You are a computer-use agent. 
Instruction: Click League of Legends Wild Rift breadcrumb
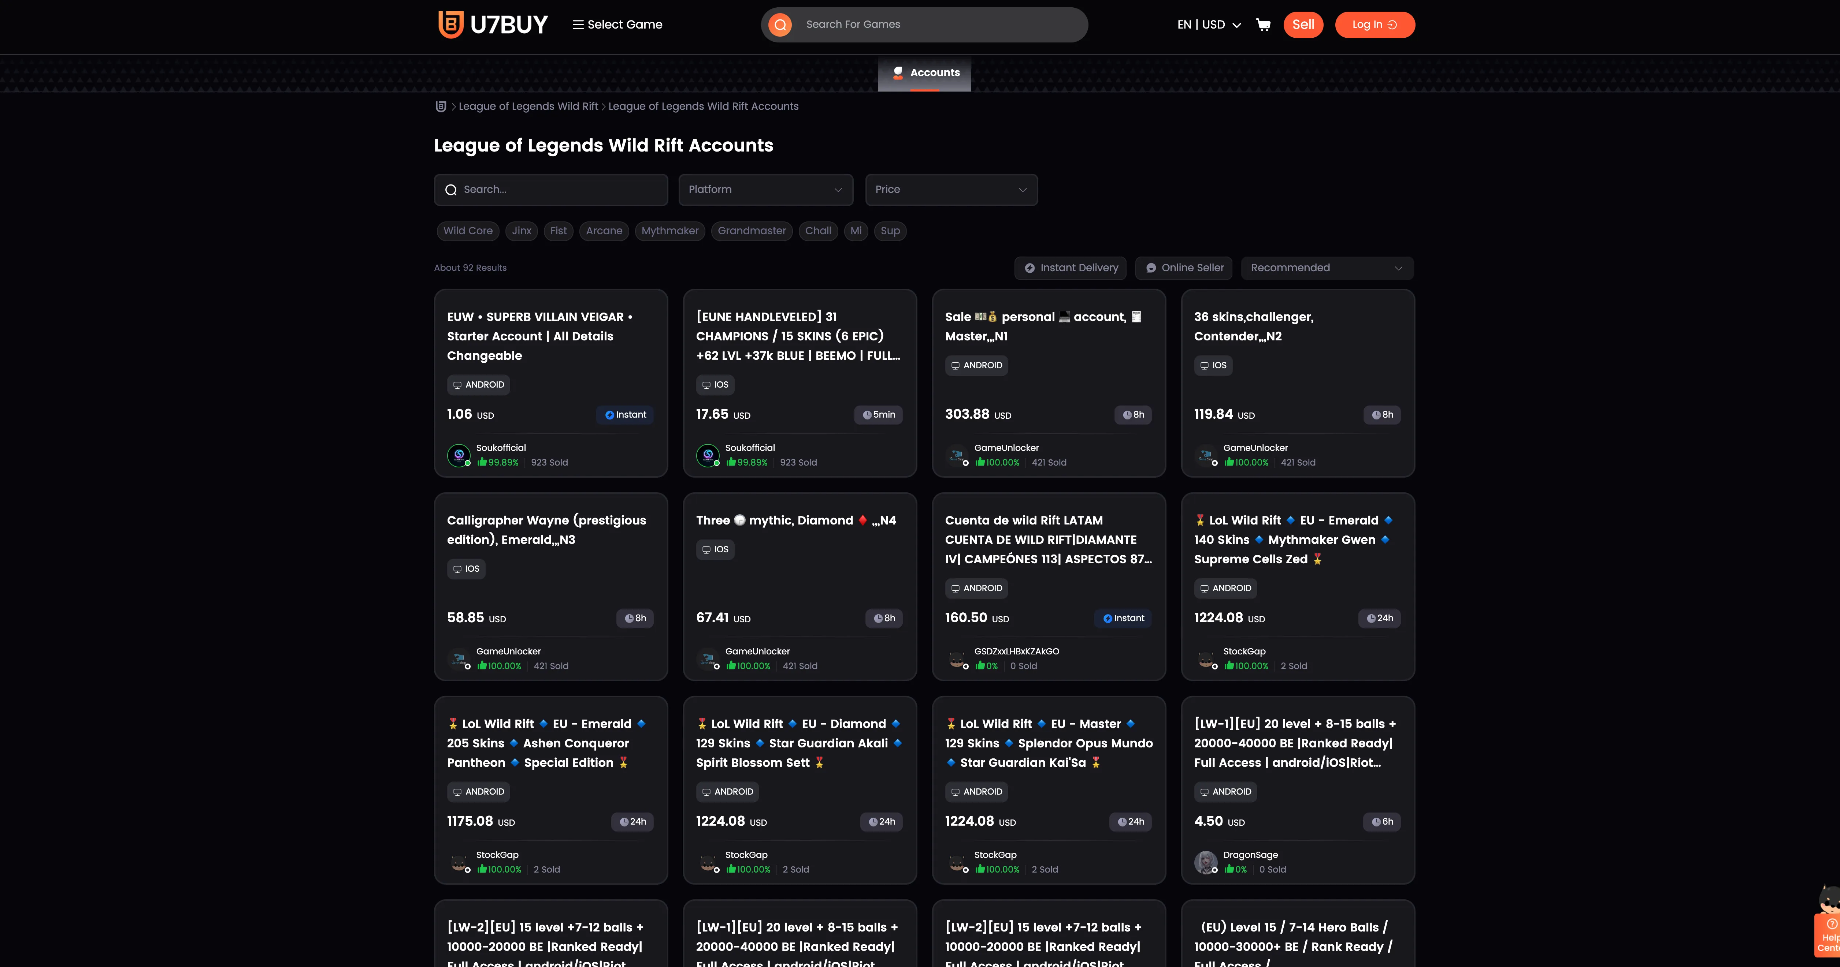[528, 107]
